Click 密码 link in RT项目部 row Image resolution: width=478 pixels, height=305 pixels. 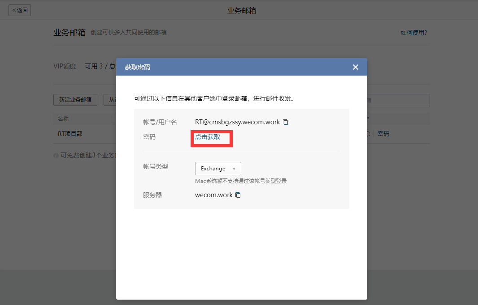pos(383,134)
